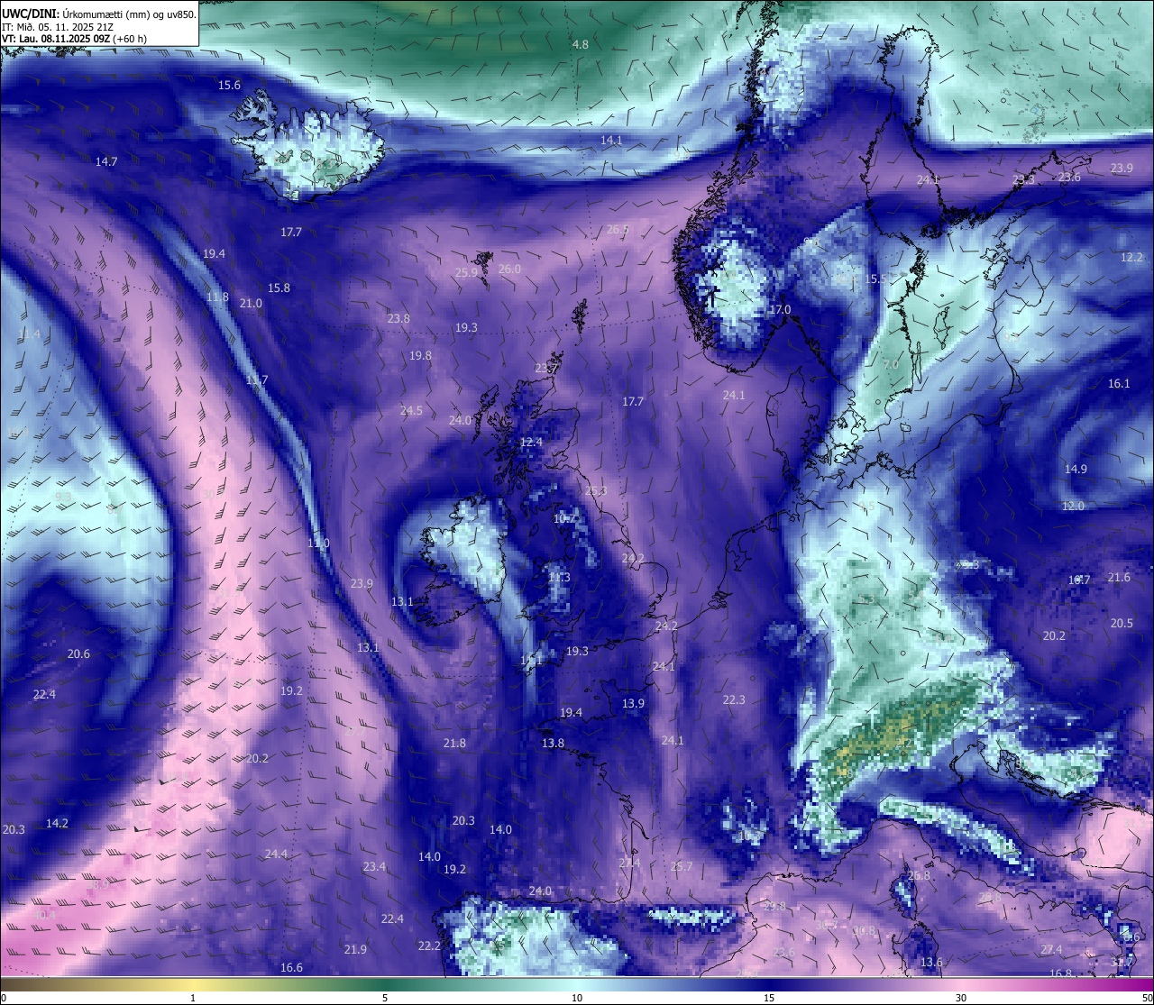The width and height of the screenshot is (1154, 1005).
Task: Click the 12.4 value over Scotland
Action: pos(531,442)
